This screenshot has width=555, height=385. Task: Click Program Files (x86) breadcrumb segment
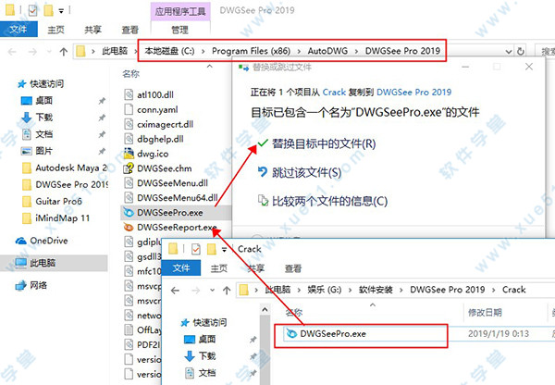[251, 51]
